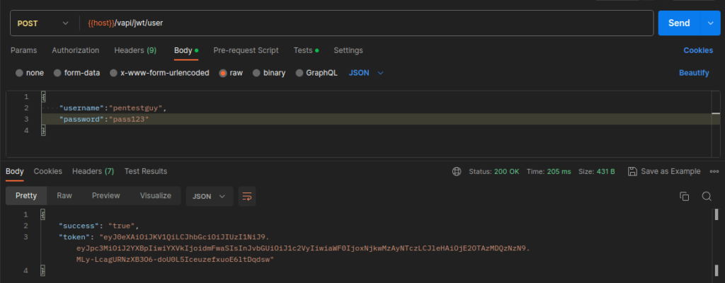Copy the response with copy icon

tap(685, 197)
